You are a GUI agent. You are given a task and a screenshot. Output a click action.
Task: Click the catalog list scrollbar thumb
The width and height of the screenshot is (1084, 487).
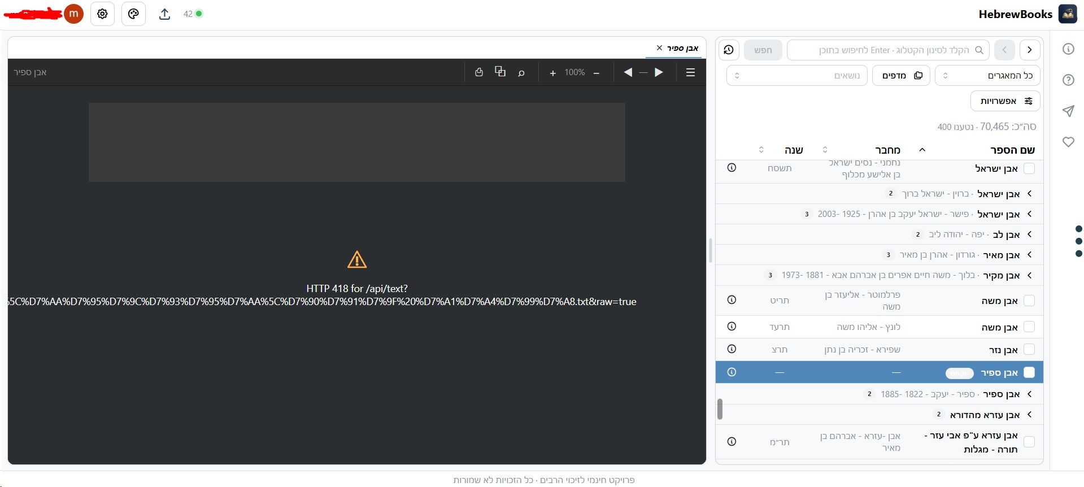pos(720,409)
